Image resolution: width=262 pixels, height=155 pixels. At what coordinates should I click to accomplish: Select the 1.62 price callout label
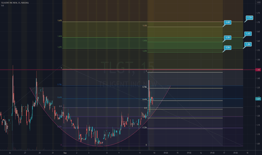pos(248,34)
